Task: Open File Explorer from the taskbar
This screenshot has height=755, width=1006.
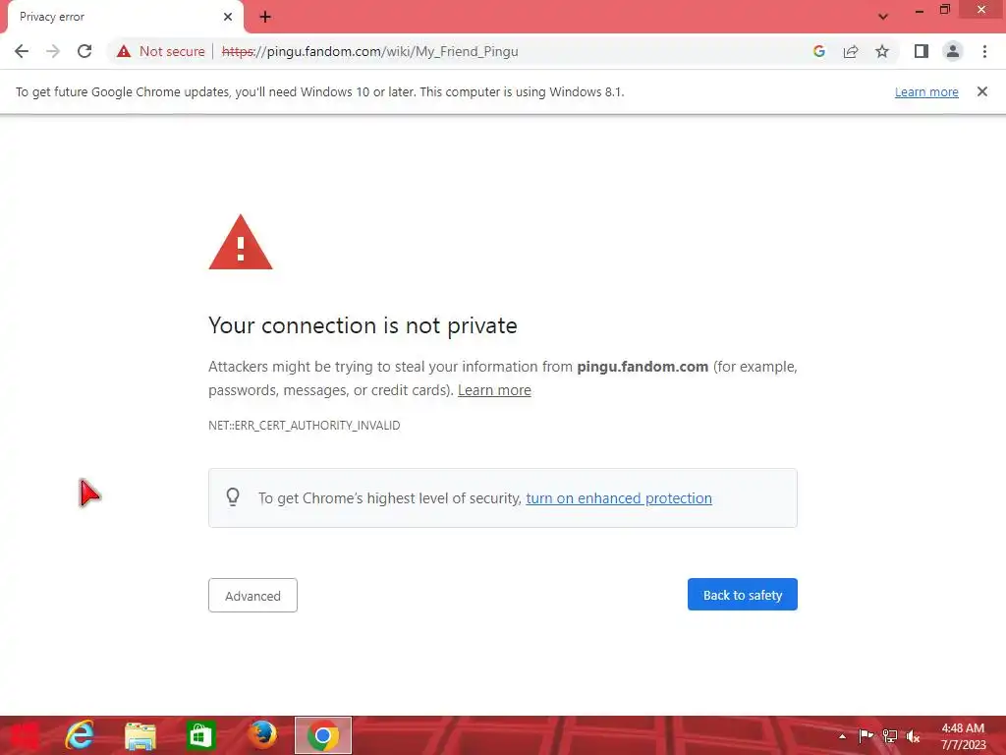Action: [x=140, y=735]
